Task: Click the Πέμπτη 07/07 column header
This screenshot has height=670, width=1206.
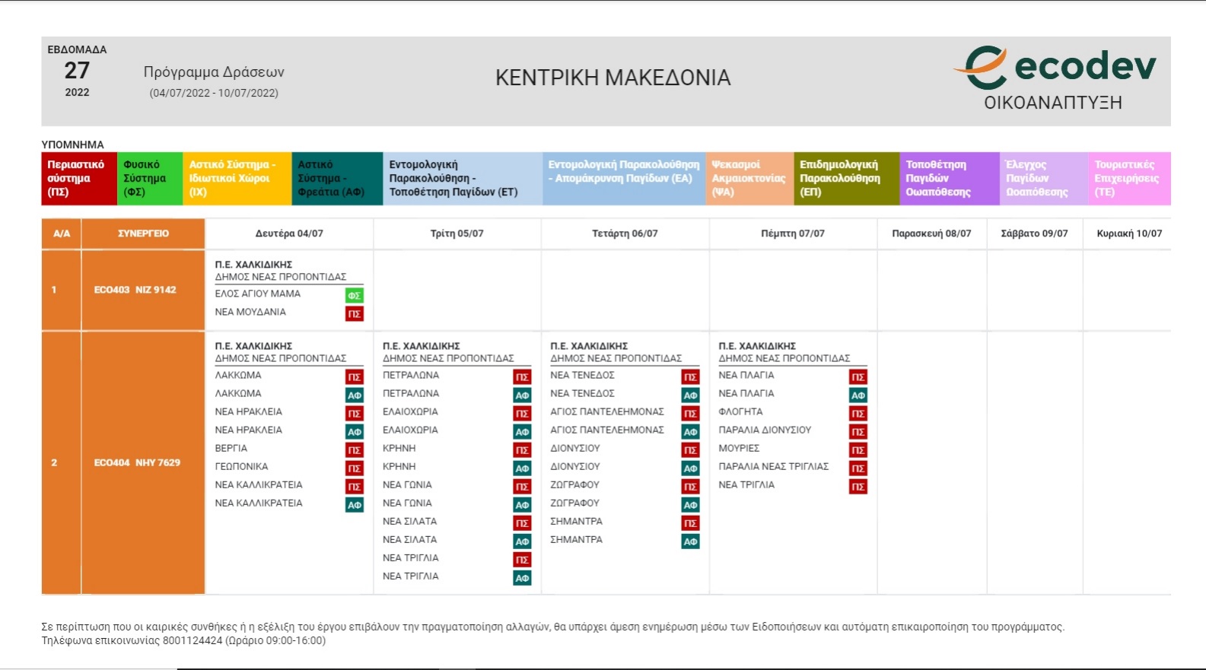Action: pos(792,233)
